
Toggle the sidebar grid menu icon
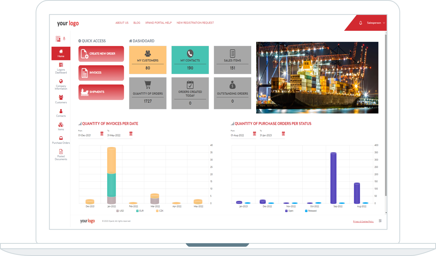58,39
